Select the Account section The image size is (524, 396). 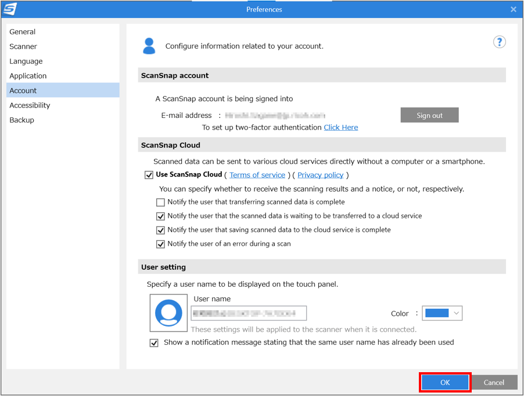(63, 90)
